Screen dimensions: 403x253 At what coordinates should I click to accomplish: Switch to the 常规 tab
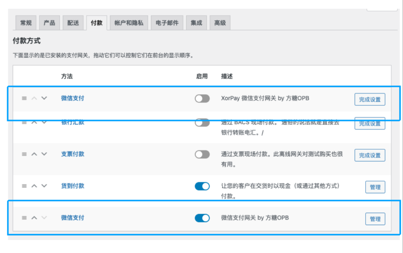(x=26, y=23)
